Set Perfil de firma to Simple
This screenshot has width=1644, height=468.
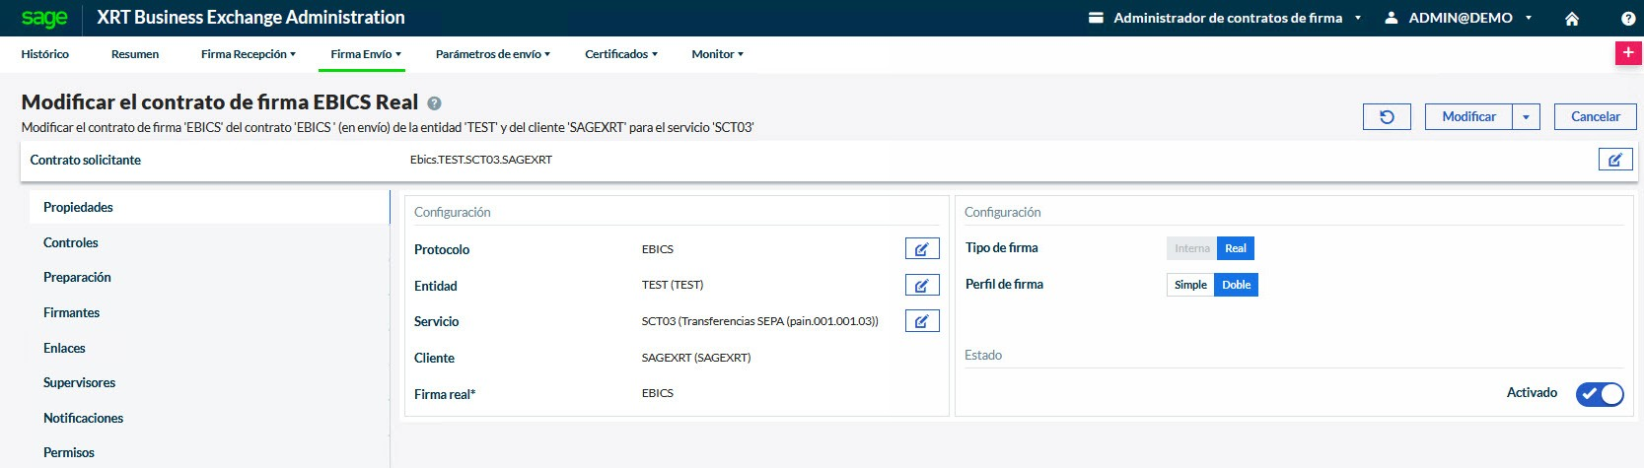coord(1190,285)
